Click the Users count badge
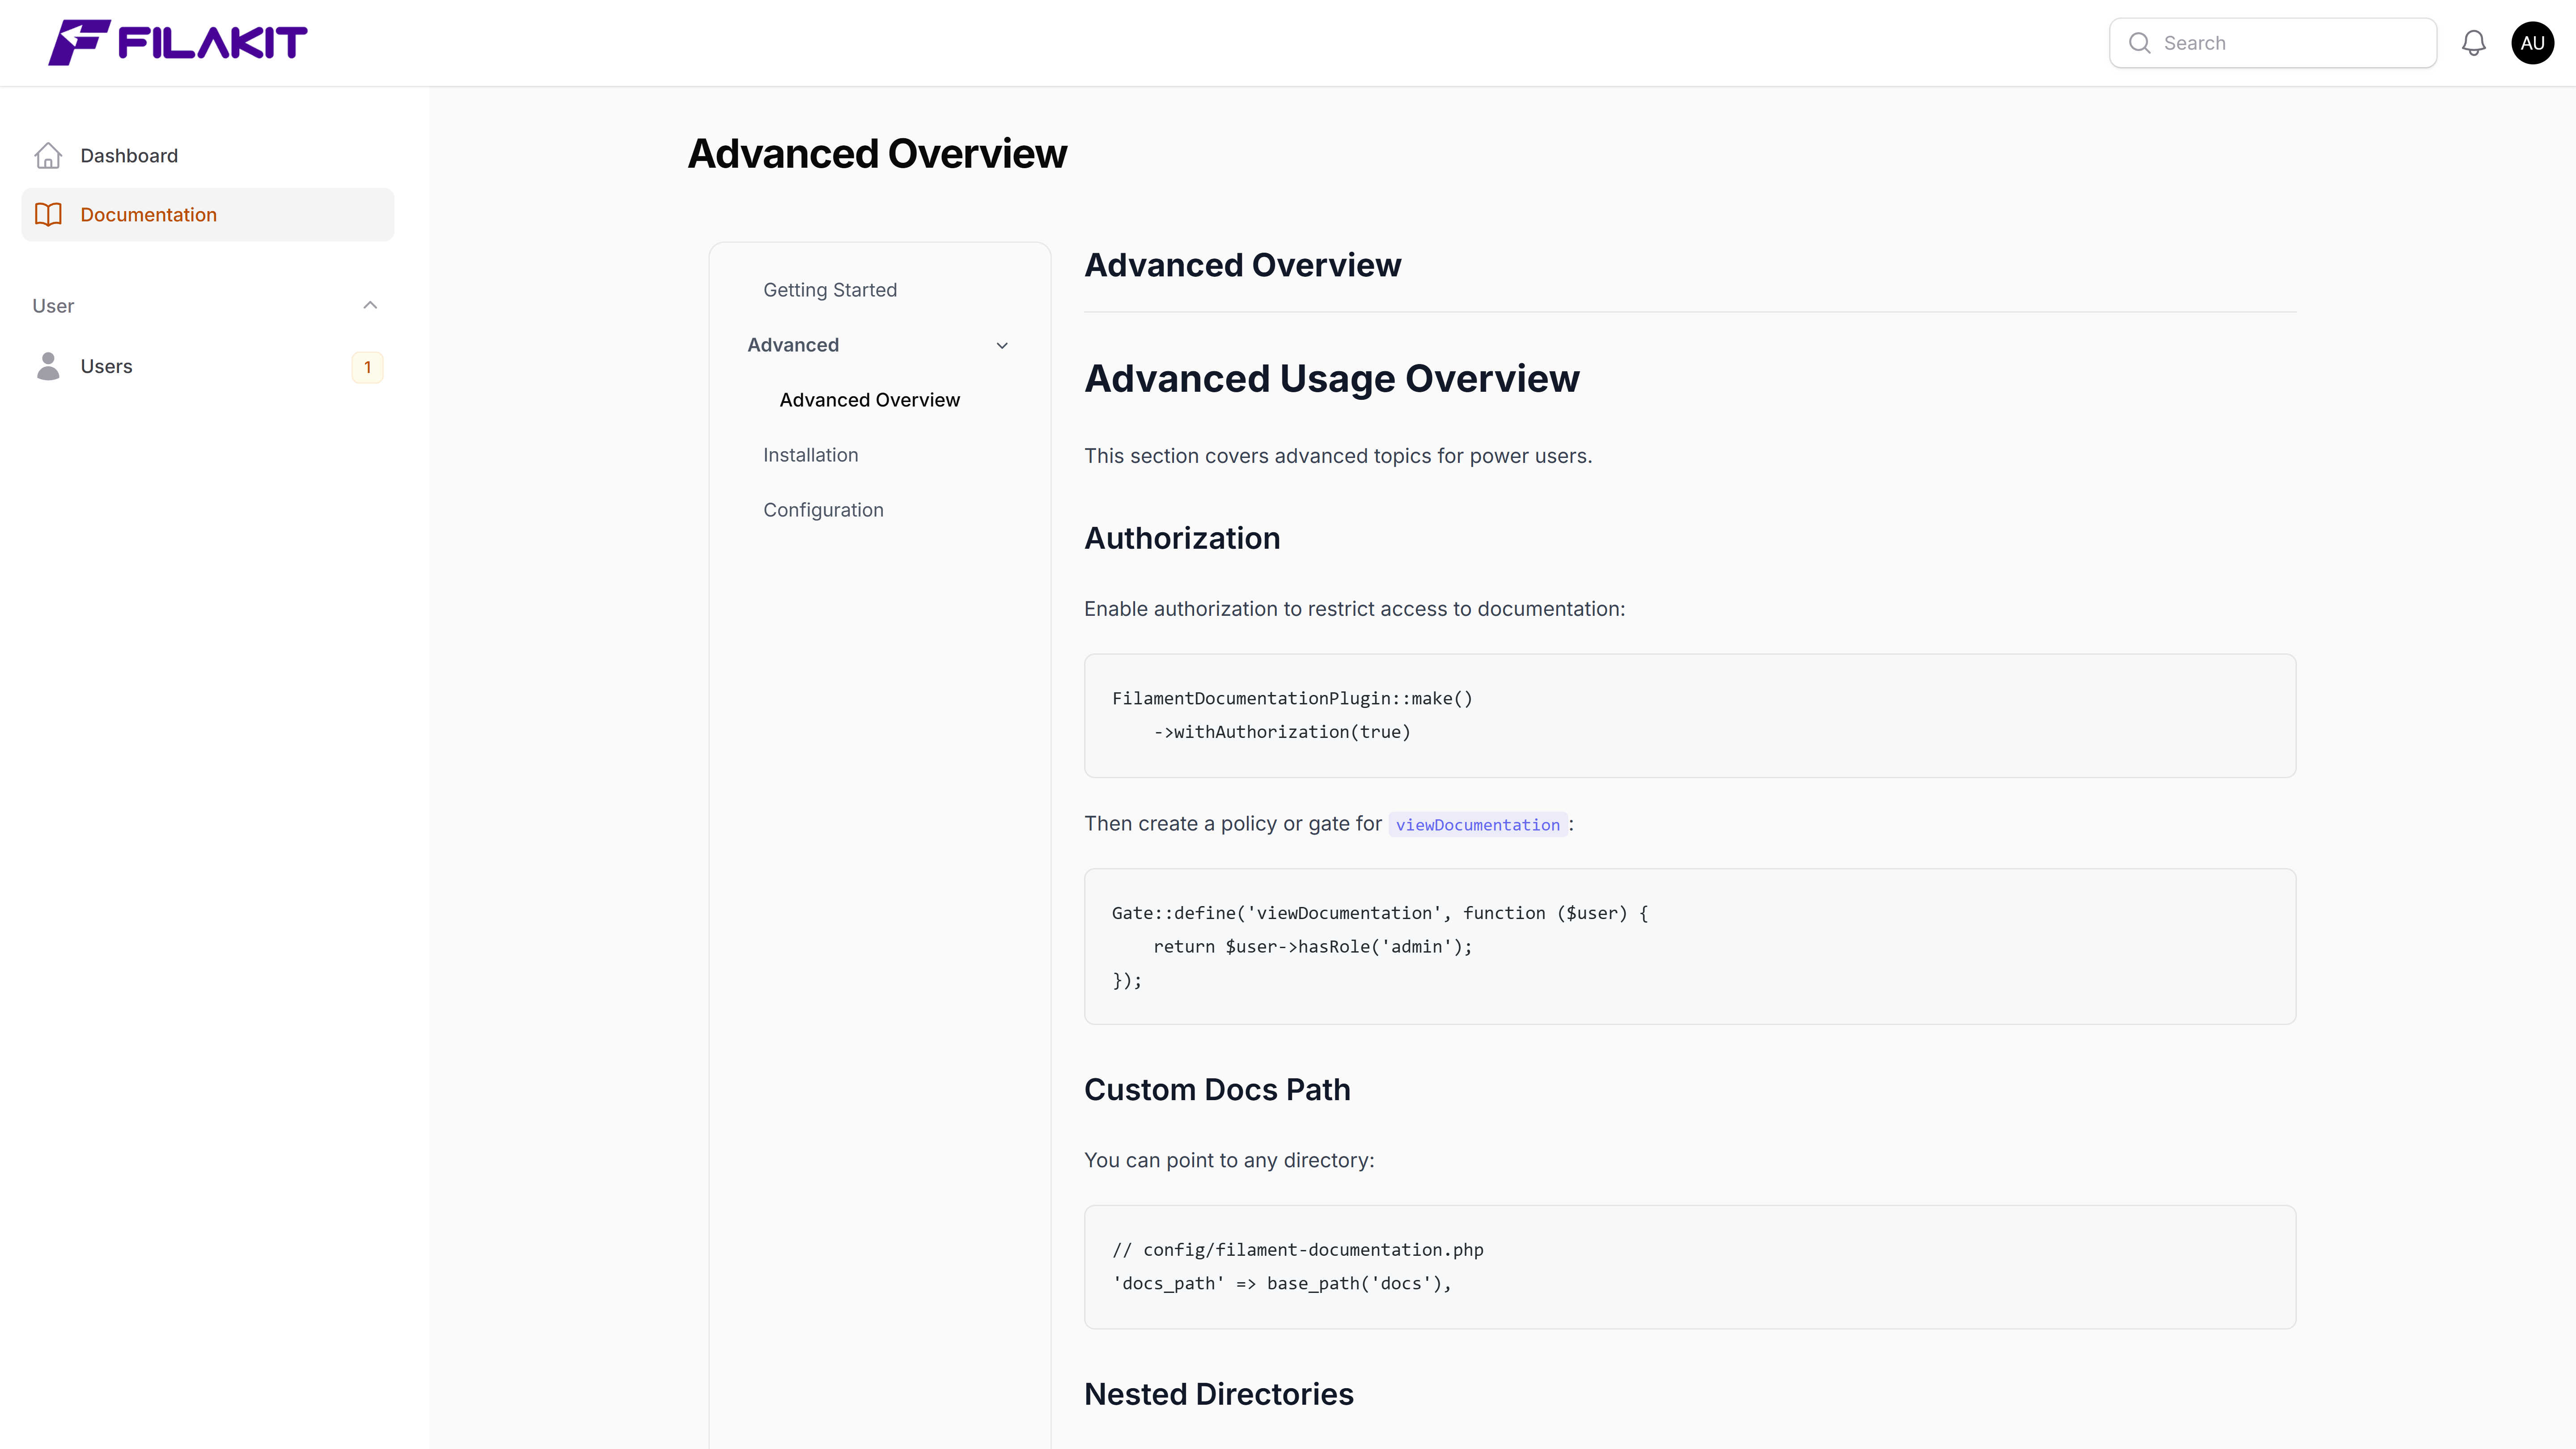Image resolution: width=2576 pixels, height=1449 pixels. pyautogui.click(x=368, y=367)
